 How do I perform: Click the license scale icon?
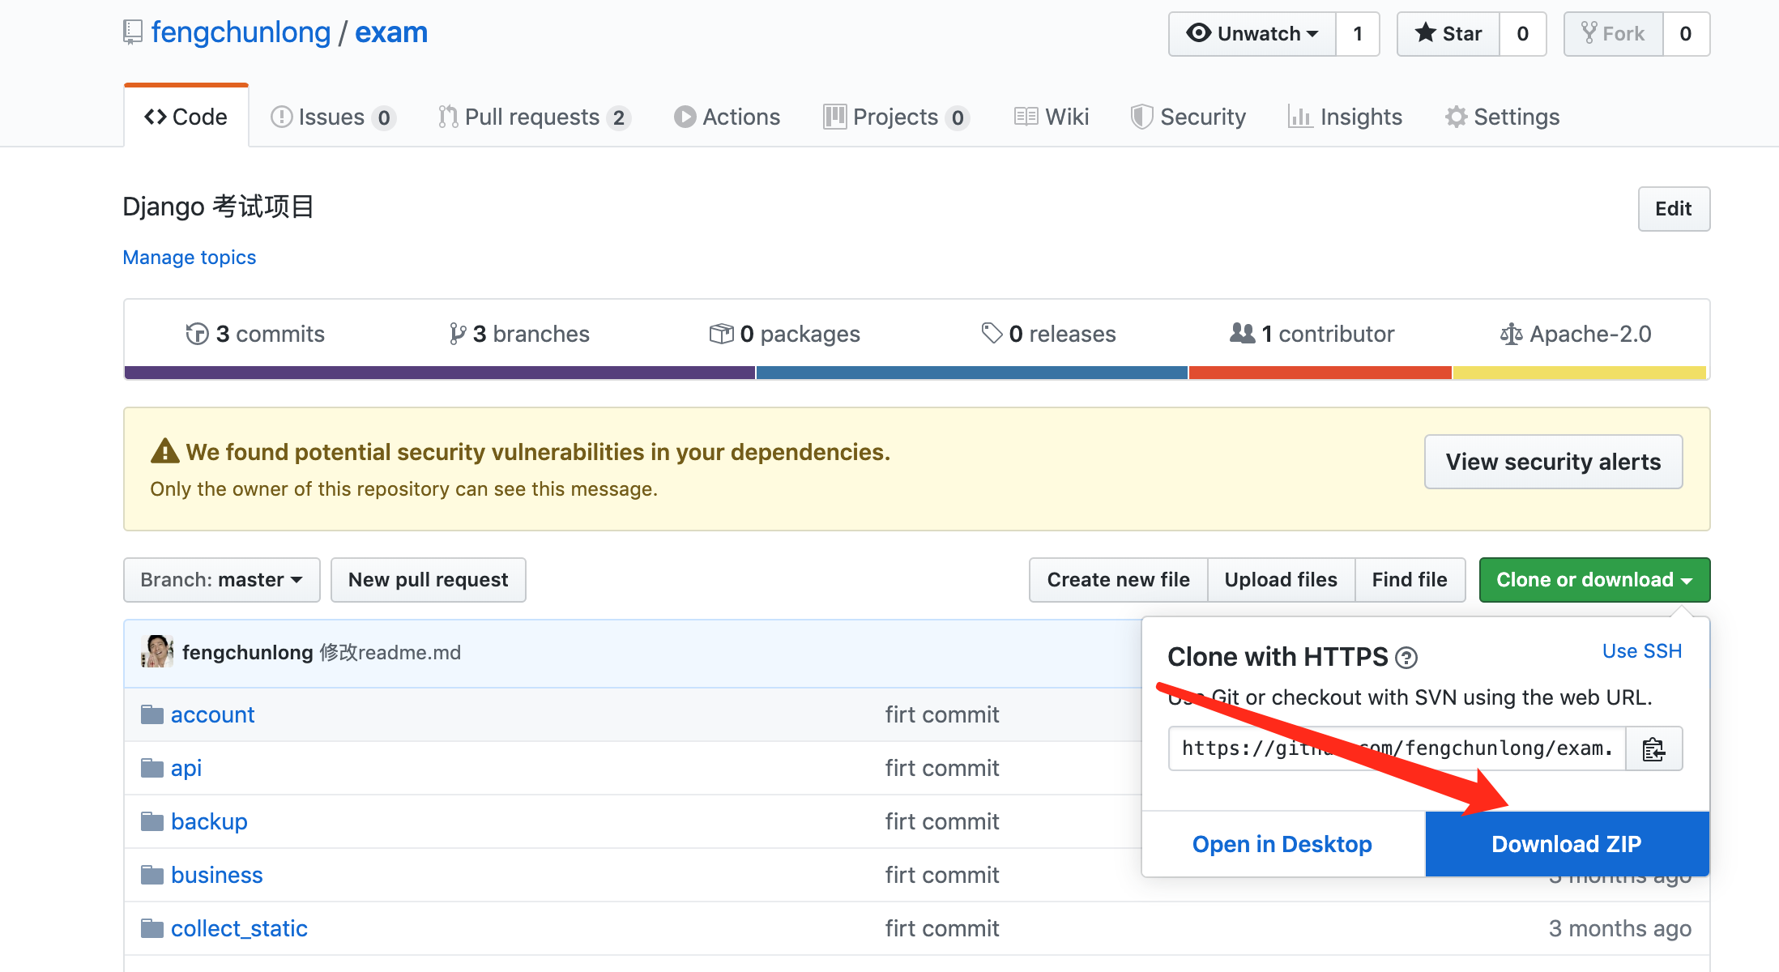tap(1511, 334)
